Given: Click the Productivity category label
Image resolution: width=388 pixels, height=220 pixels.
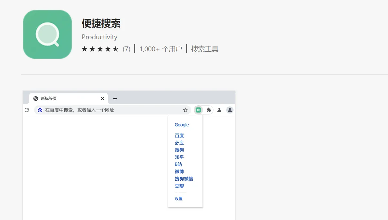Looking at the screenshot, I should pyautogui.click(x=99, y=37).
